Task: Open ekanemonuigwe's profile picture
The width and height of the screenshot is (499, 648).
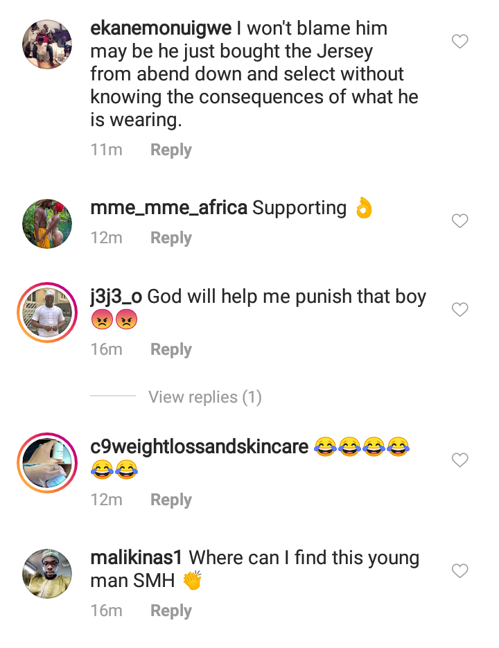Action: (47, 44)
